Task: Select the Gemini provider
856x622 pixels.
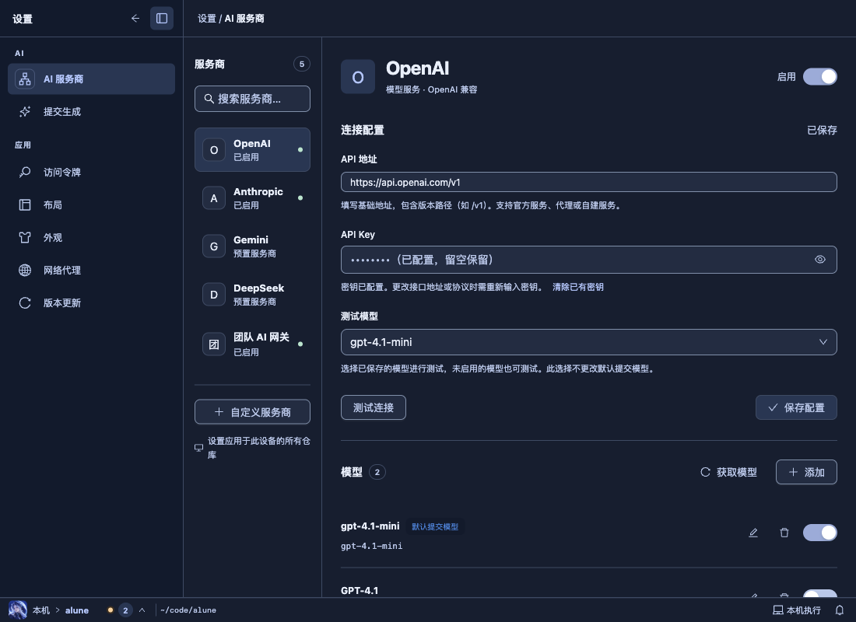Action: click(x=252, y=246)
